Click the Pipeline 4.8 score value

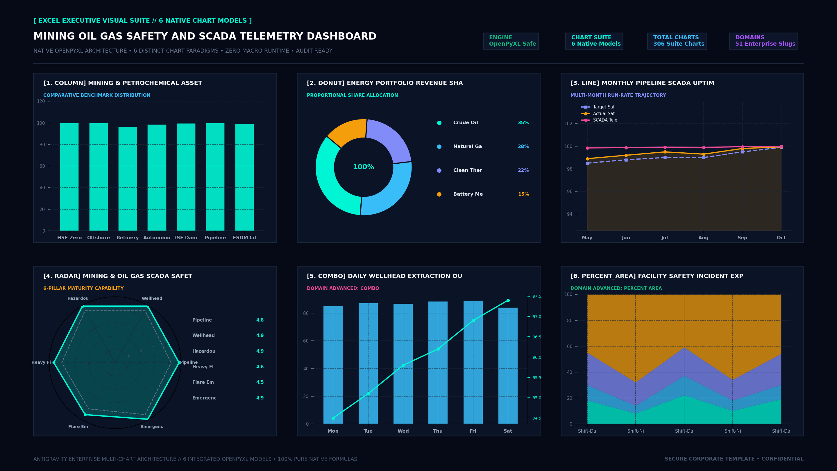point(260,320)
